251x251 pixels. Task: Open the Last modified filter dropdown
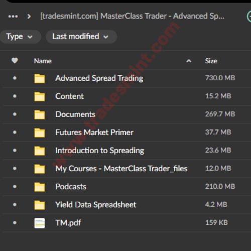pos(81,37)
